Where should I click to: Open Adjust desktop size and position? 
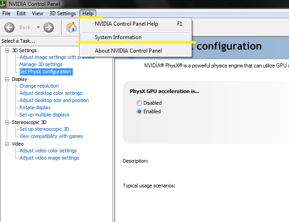pyautogui.click(x=54, y=100)
